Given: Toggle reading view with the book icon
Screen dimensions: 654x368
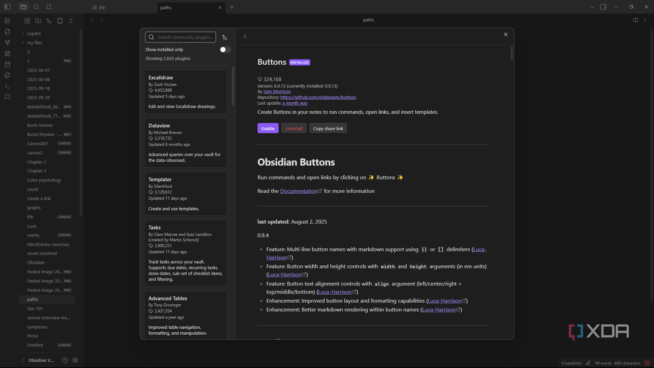Looking at the screenshot, I should click(635, 20).
